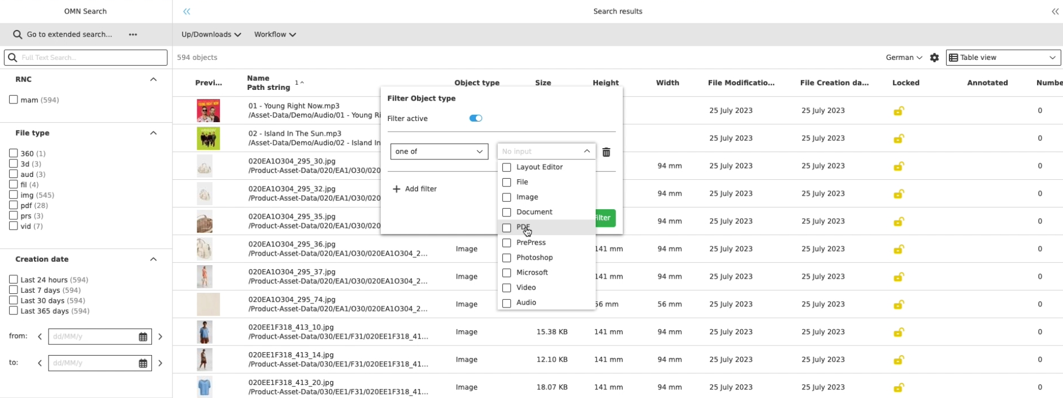Delete the filter row with trash icon
Screen dimensions: 1063x398
[606, 152]
